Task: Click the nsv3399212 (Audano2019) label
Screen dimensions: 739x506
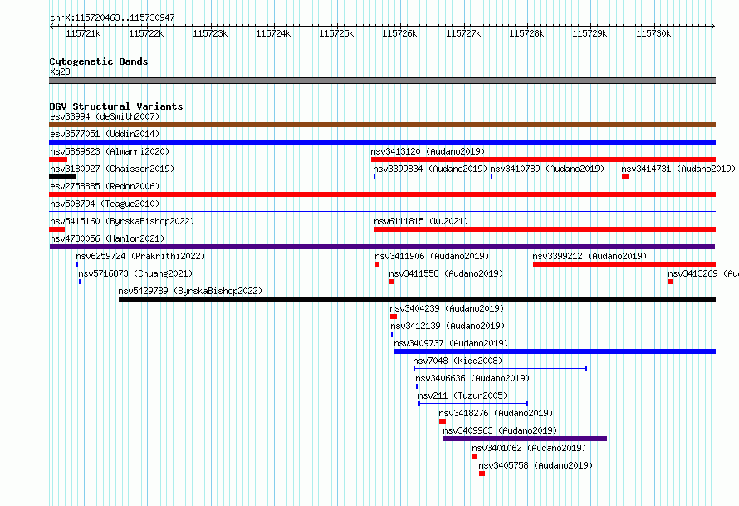Action: [x=590, y=256]
